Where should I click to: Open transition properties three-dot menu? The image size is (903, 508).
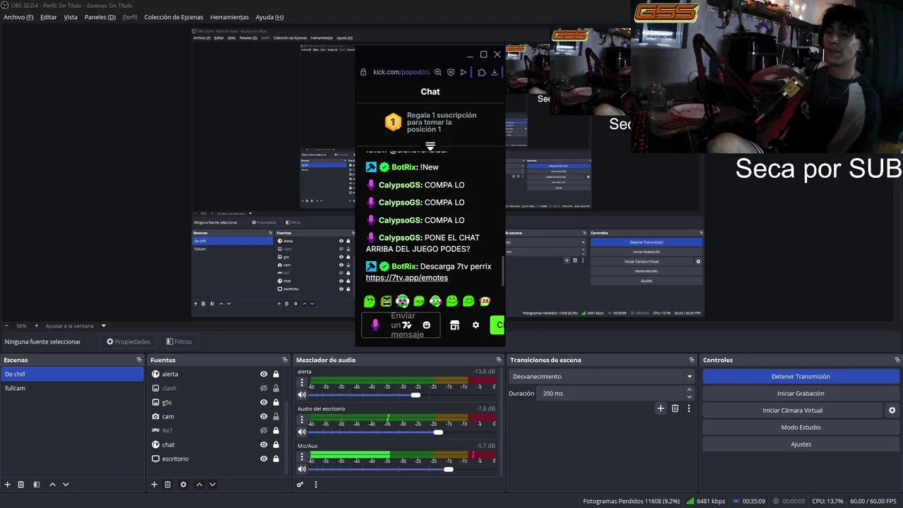tap(689, 409)
